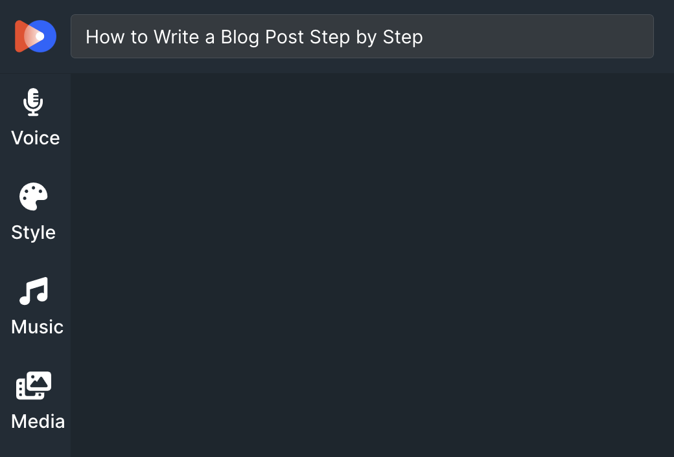The image size is (674, 457).
Task: Click the Media label text
Action: [38, 421]
